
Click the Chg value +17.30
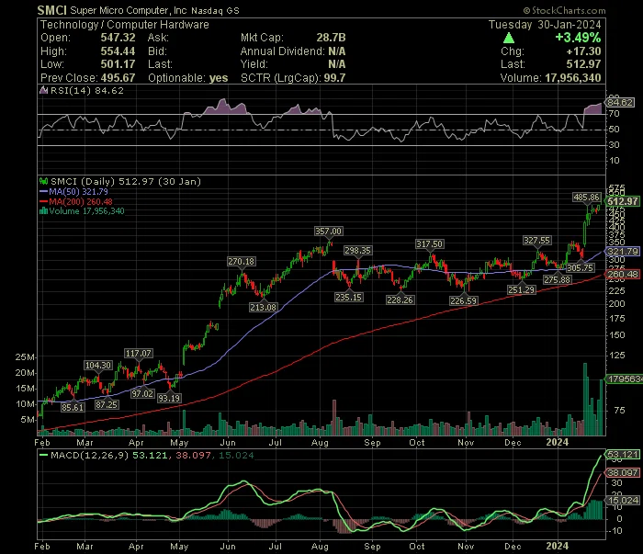[583, 51]
